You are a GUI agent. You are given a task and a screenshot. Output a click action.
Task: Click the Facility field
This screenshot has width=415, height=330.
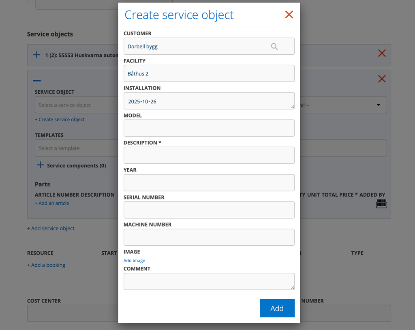[209, 74]
